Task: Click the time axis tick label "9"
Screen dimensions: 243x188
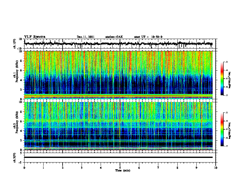Action: point(196,168)
